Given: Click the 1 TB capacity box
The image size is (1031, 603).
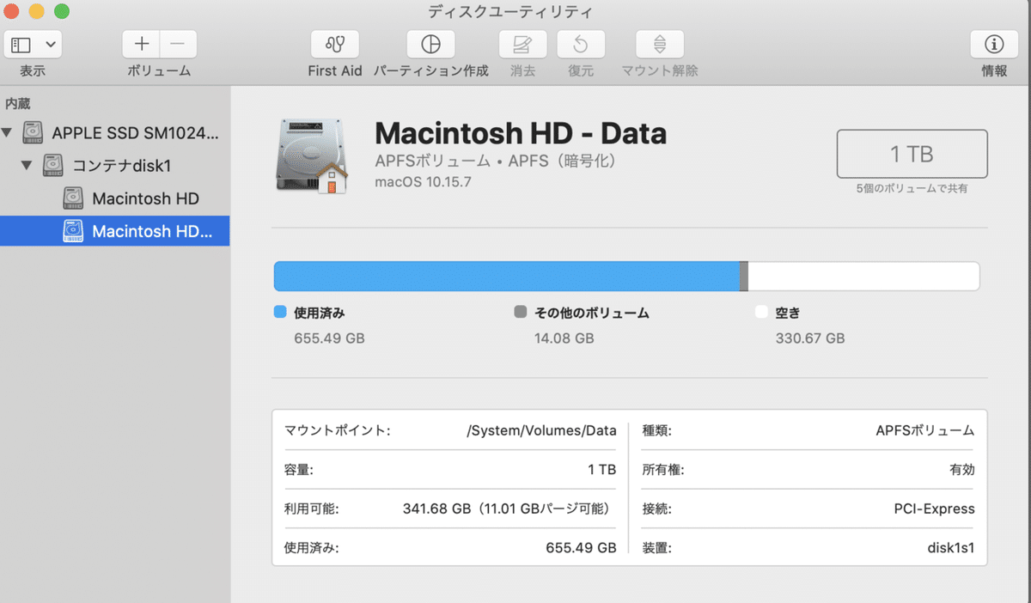Looking at the screenshot, I should (912, 154).
